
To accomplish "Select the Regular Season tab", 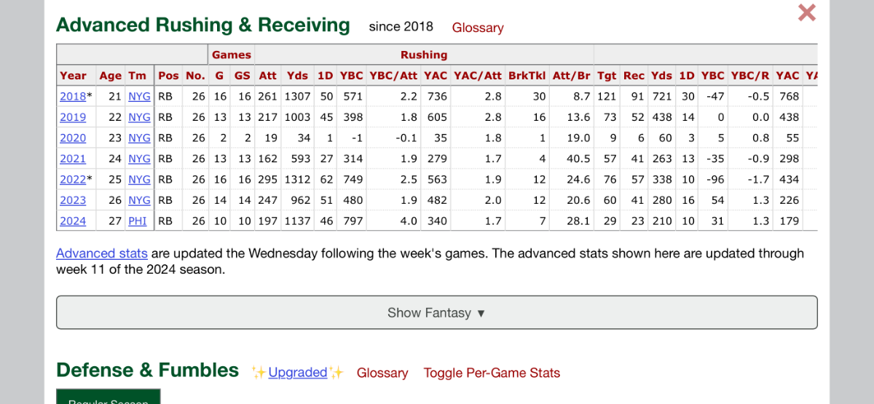I will pos(108,400).
